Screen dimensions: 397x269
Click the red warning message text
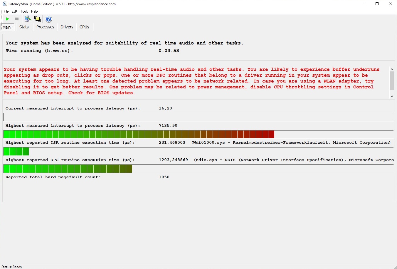tap(191, 81)
